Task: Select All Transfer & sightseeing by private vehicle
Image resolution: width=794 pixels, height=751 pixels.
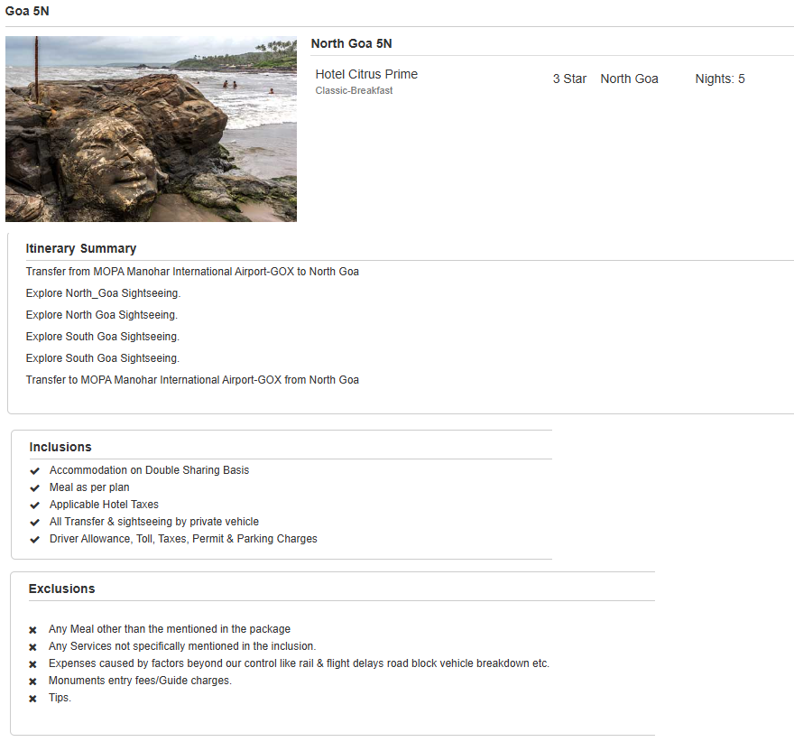Action: tap(154, 522)
